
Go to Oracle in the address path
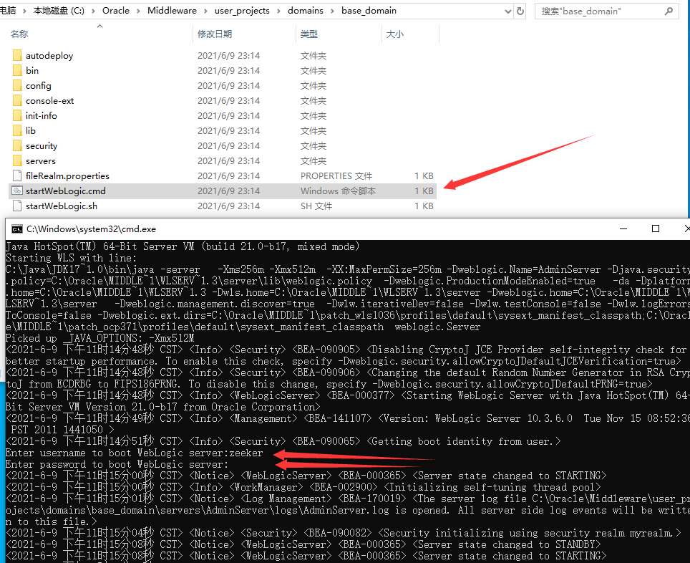(x=116, y=11)
